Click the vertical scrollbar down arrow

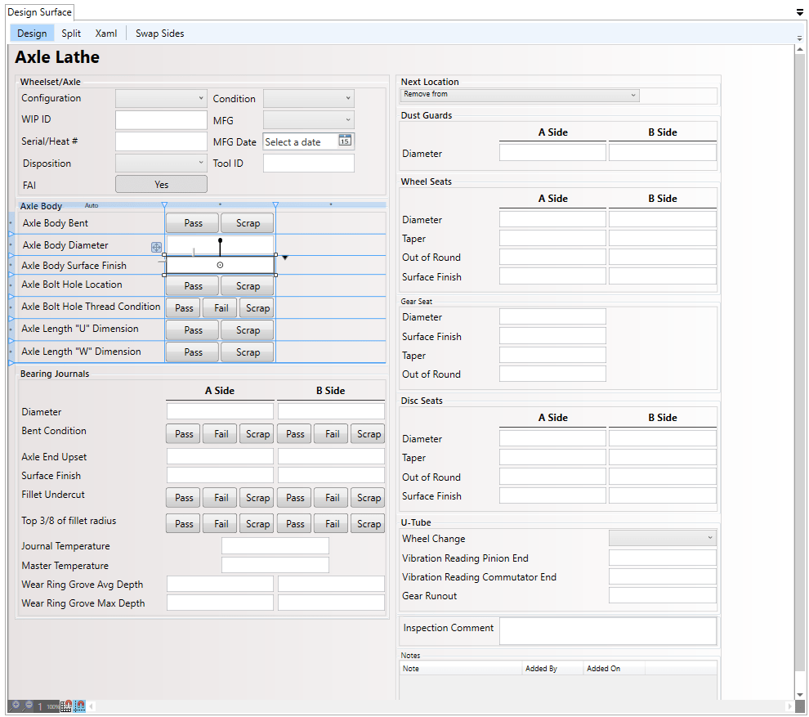(x=800, y=694)
